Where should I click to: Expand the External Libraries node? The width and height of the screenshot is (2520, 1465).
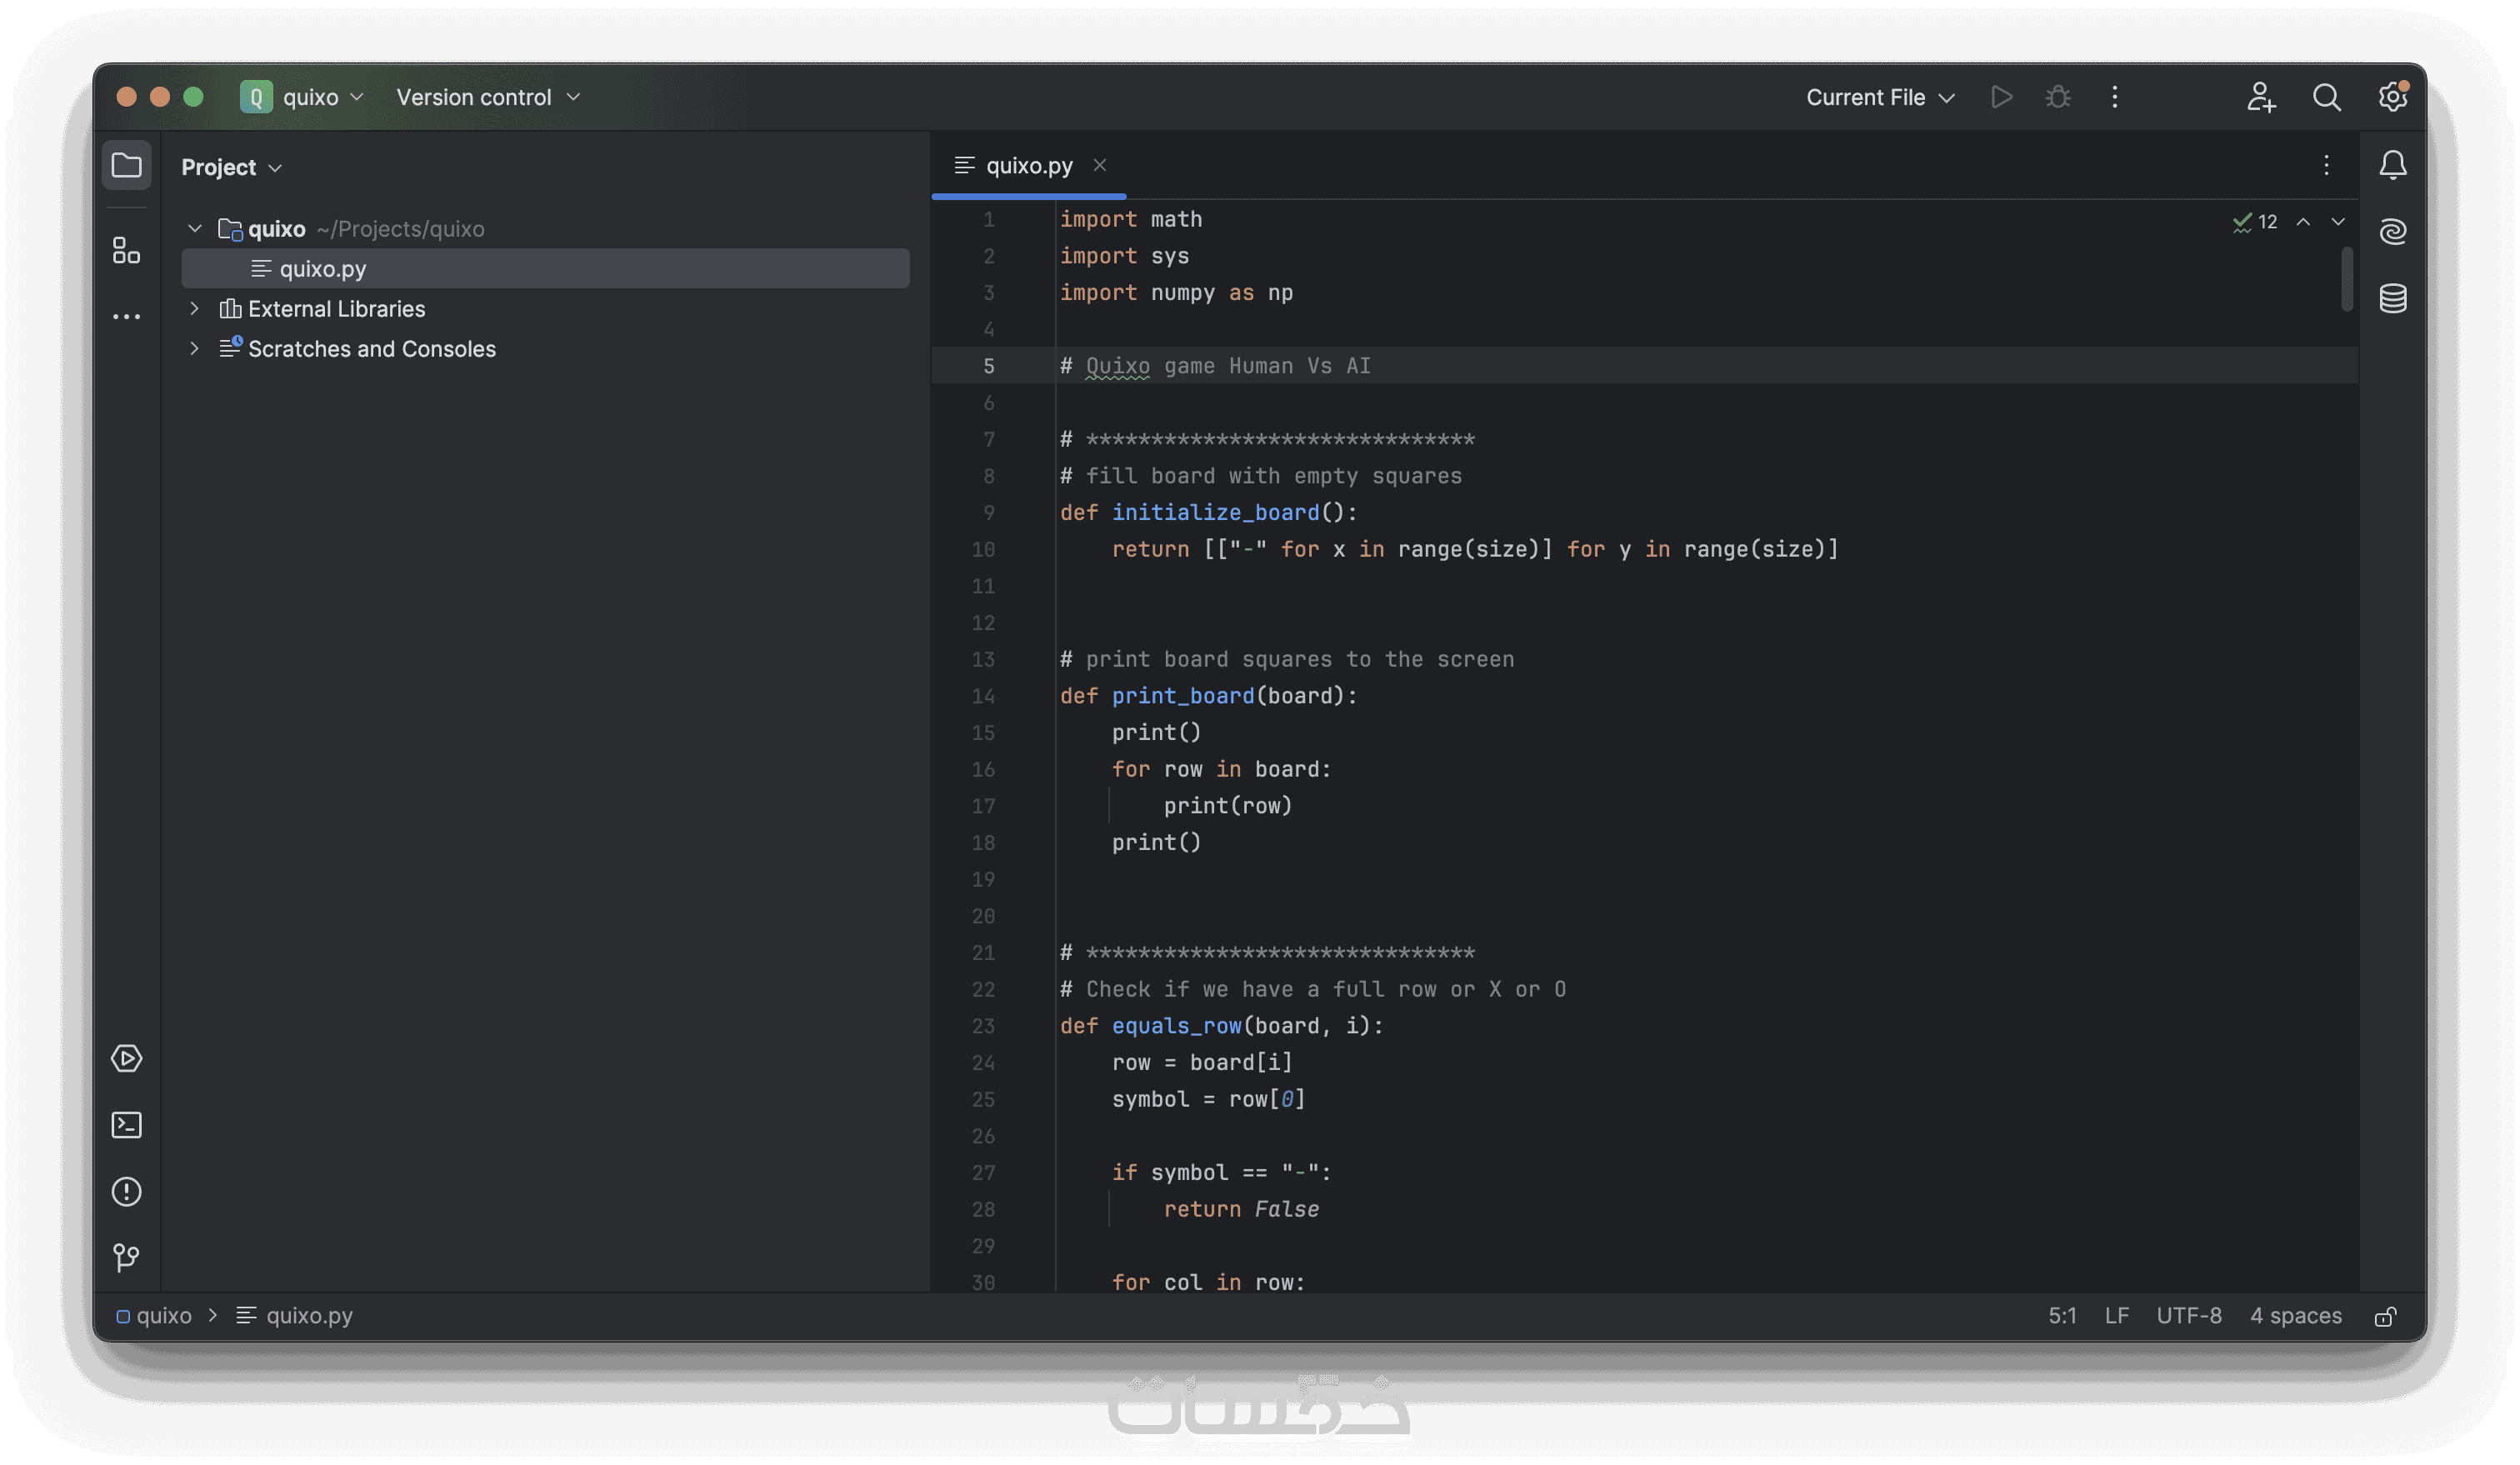point(195,309)
